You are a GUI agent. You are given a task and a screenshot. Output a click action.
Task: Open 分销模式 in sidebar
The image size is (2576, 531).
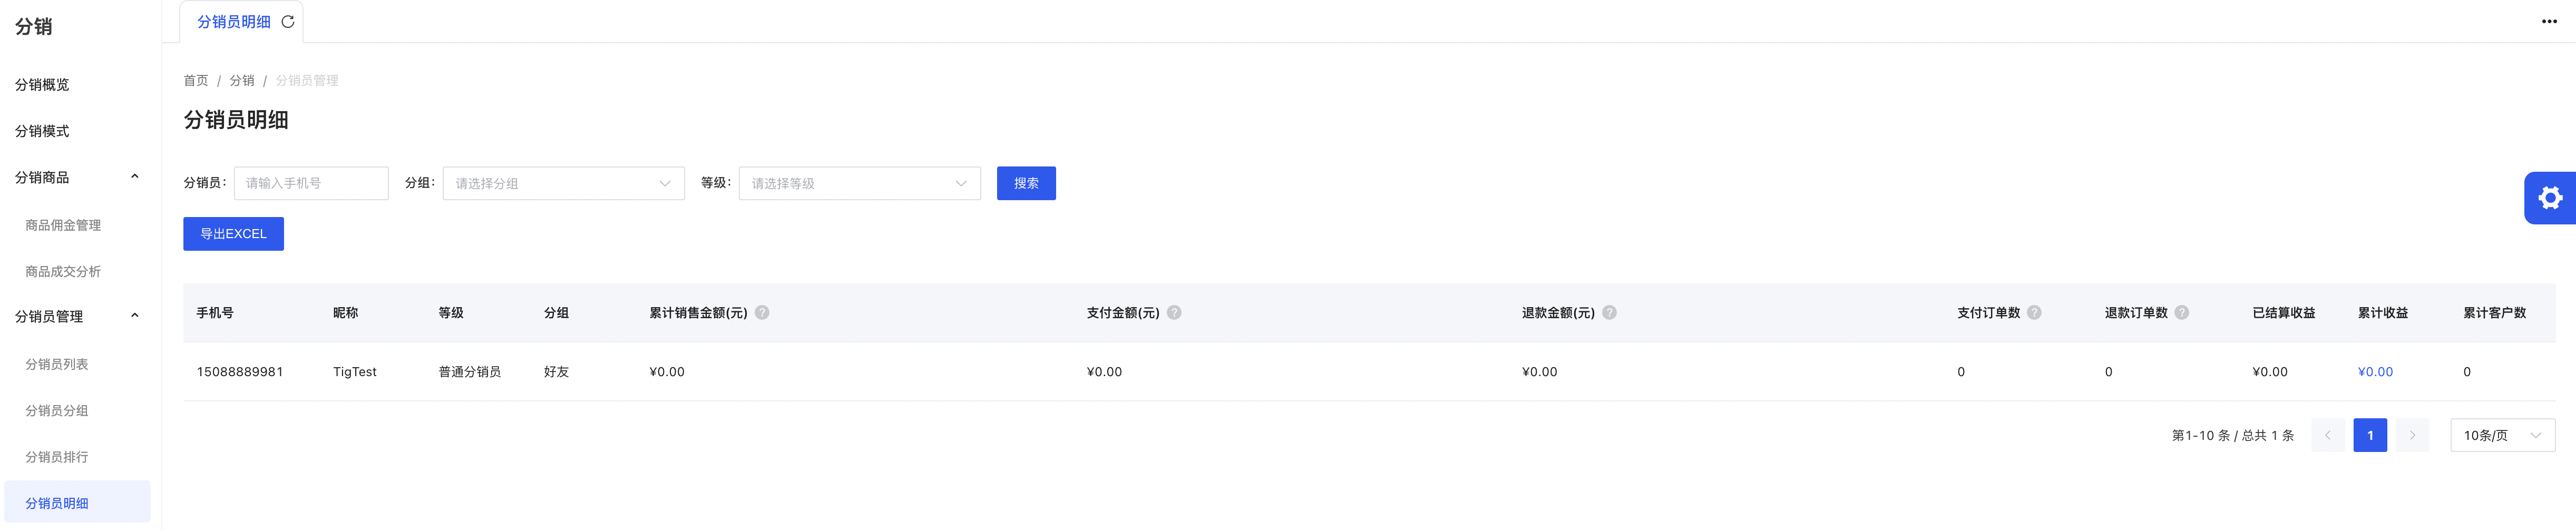click(42, 131)
